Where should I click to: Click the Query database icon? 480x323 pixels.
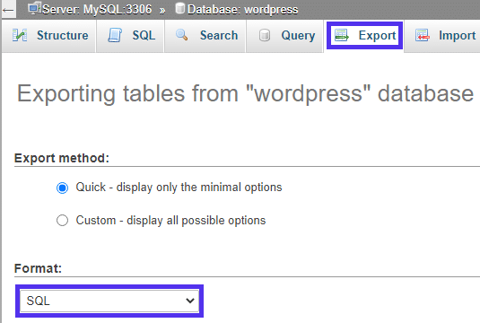265,35
